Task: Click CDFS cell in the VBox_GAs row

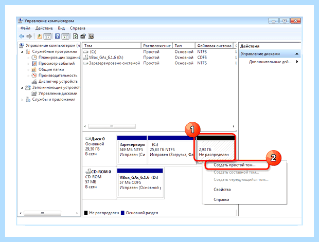Action: [x=202, y=58]
